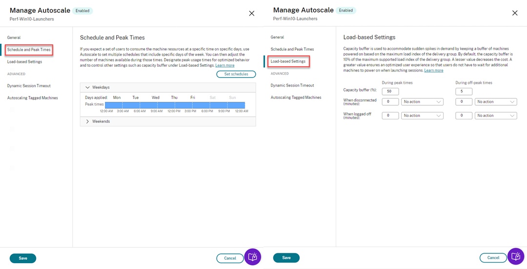Image resolution: width=527 pixels, height=269 pixels.
Task: Click off-peak Capacity buffer input field
Action: coord(463,91)
